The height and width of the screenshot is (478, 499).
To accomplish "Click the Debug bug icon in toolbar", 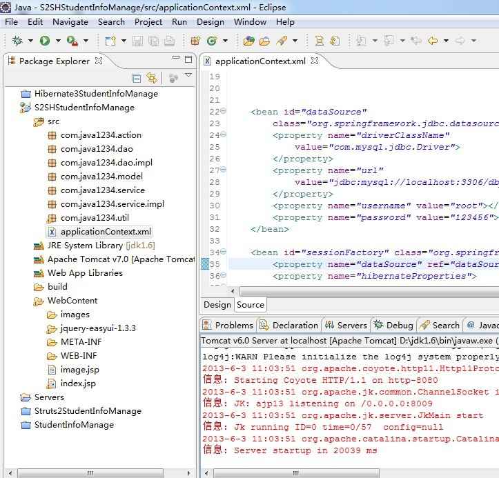I will [x=18, y=41].
